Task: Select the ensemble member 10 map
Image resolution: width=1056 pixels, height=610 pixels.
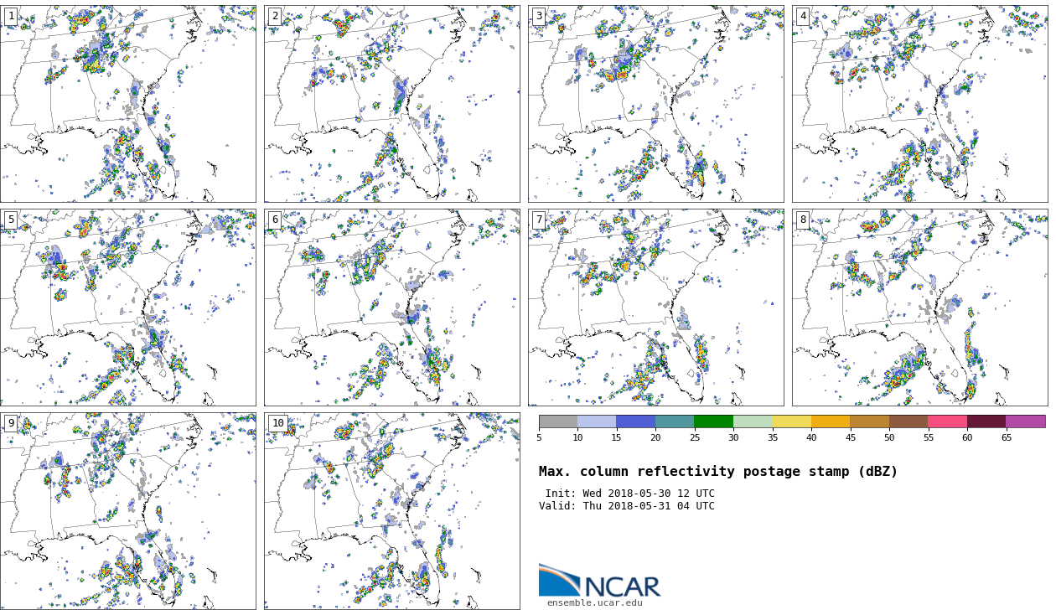Action: pos(391,510)
